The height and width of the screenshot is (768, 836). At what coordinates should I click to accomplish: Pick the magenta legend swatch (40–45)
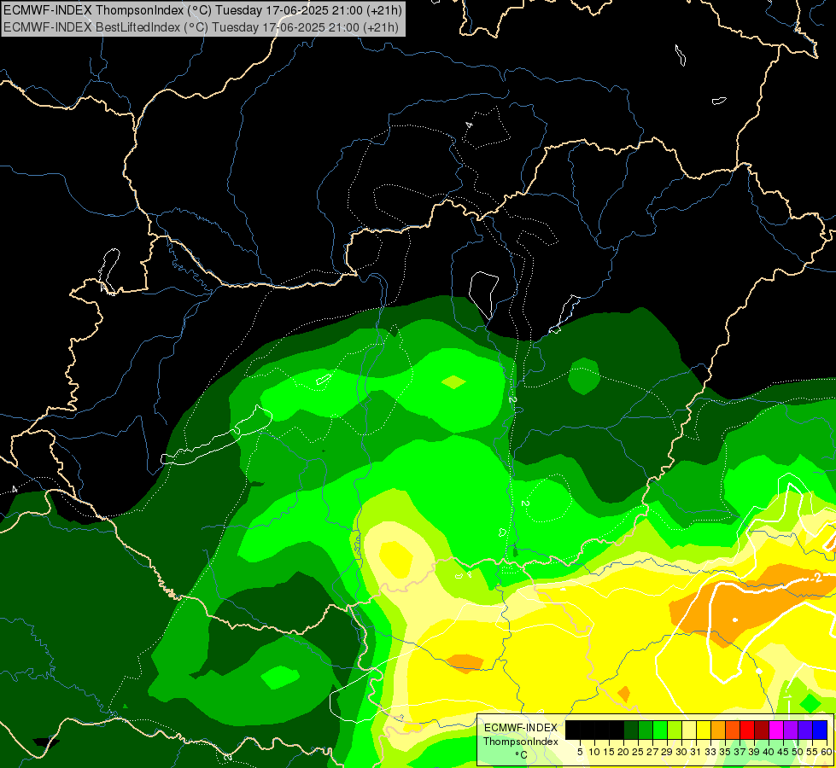[777, 730]
